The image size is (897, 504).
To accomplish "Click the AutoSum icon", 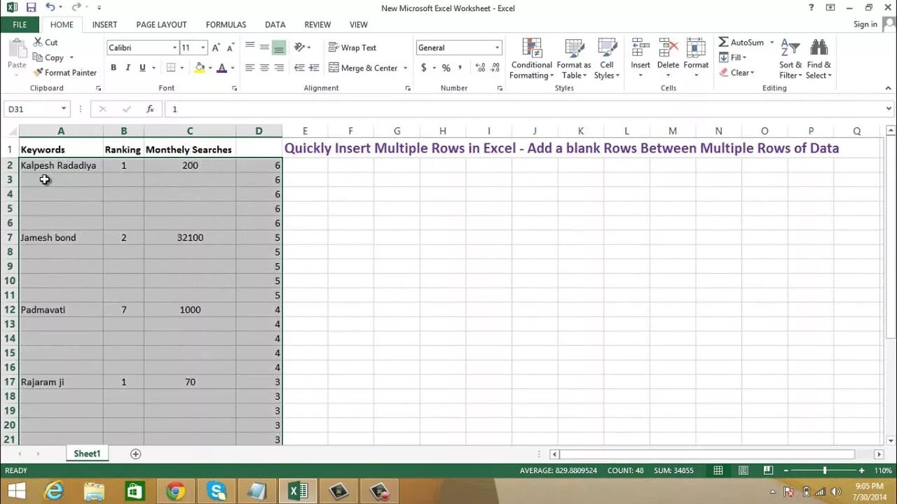I will pos(741,42).
